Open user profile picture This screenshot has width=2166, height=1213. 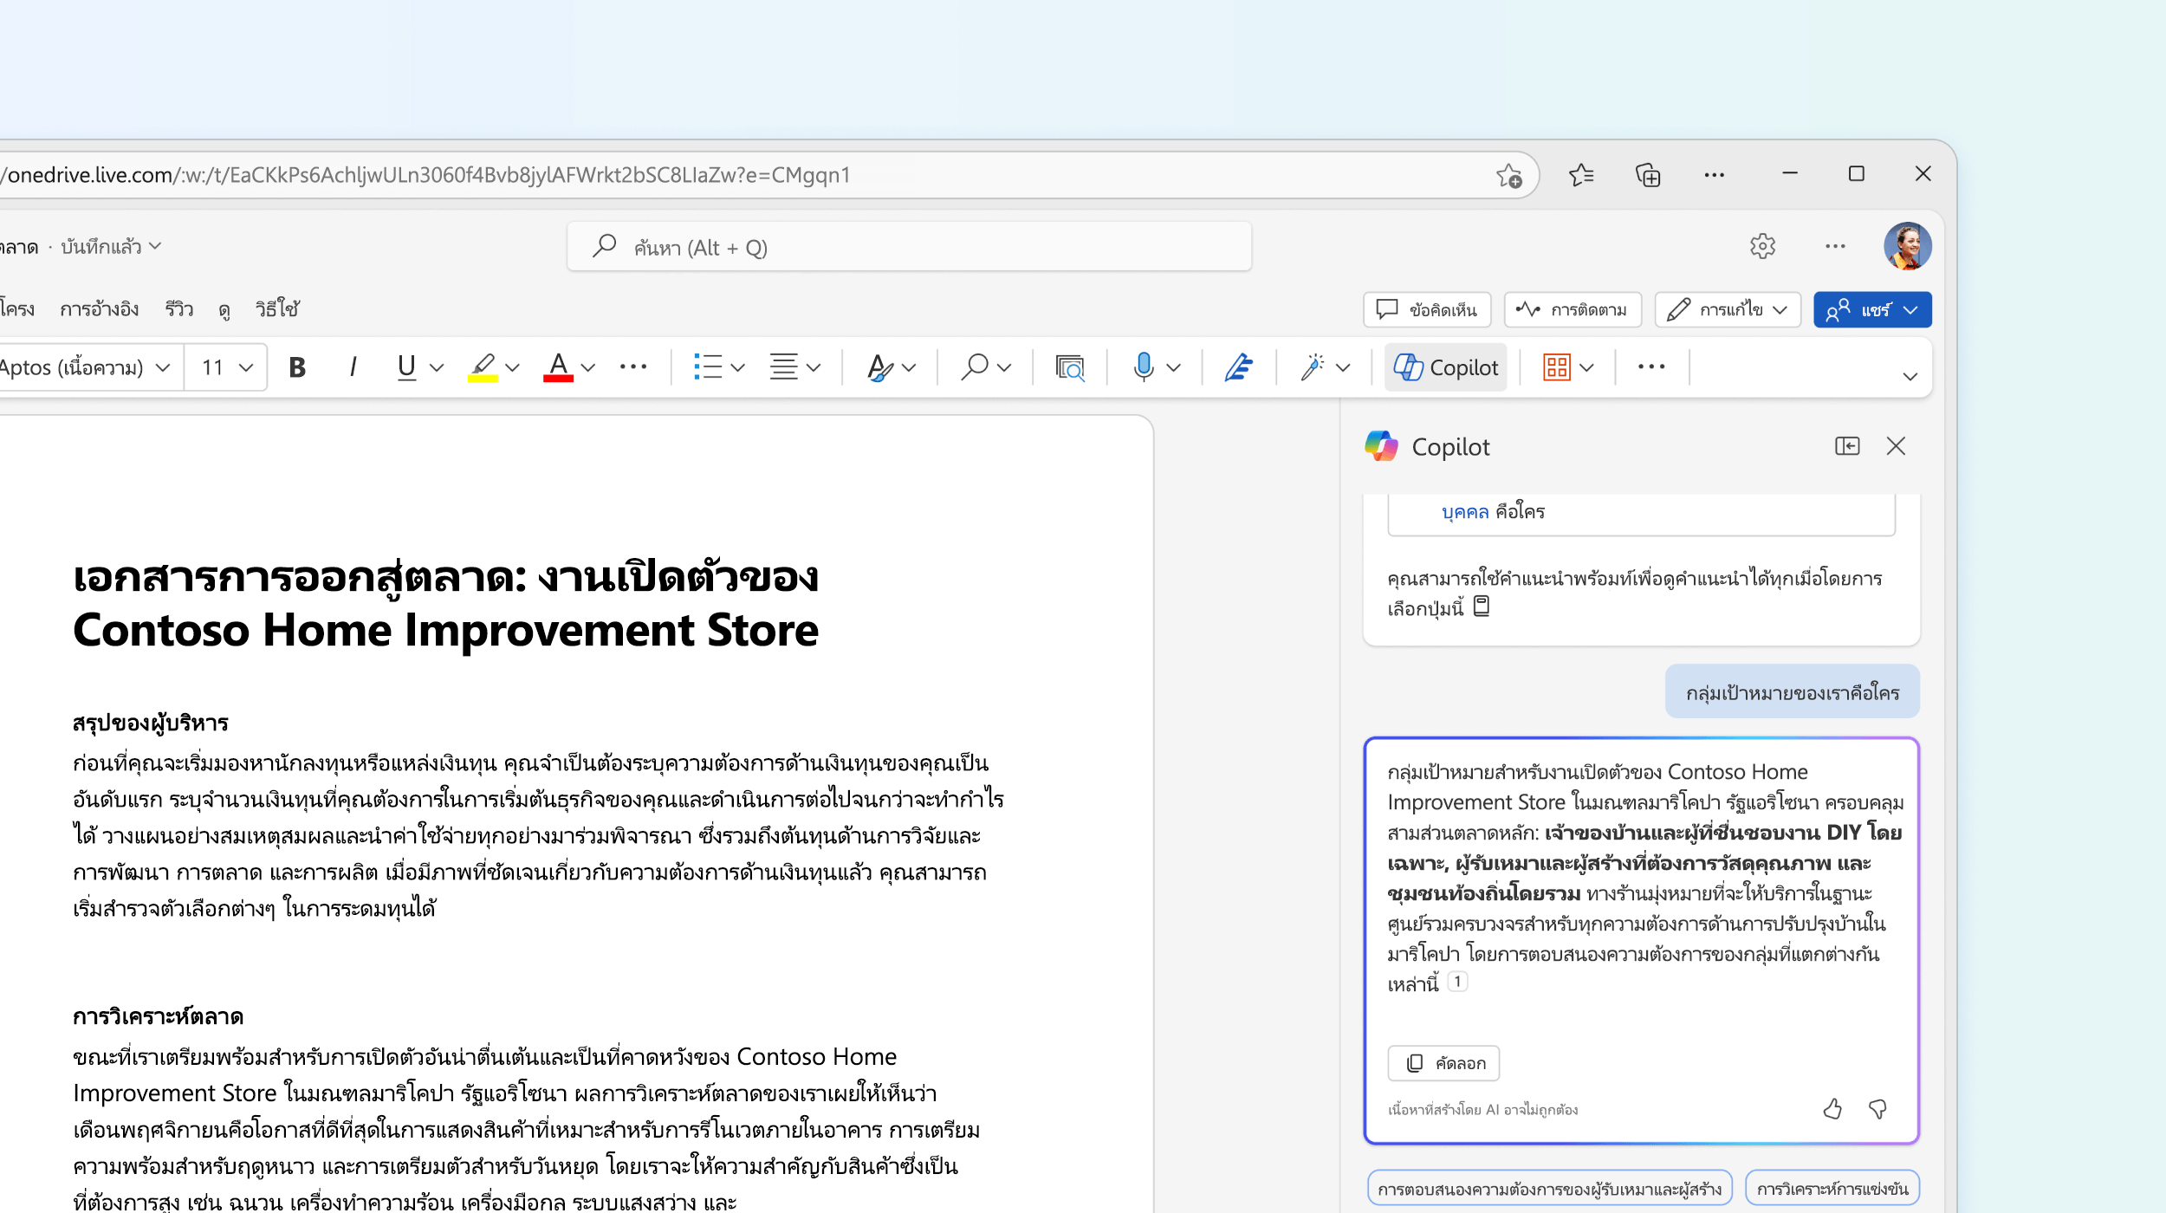pyautogui.click(x=1907, y=246)
